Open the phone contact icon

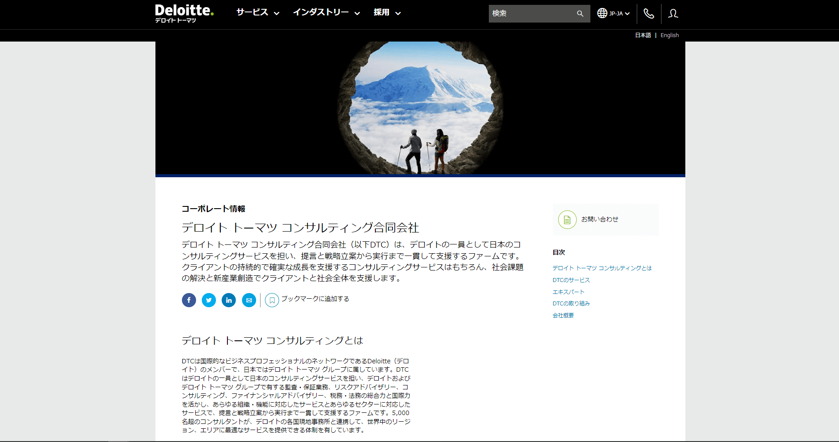click(649, 14)
